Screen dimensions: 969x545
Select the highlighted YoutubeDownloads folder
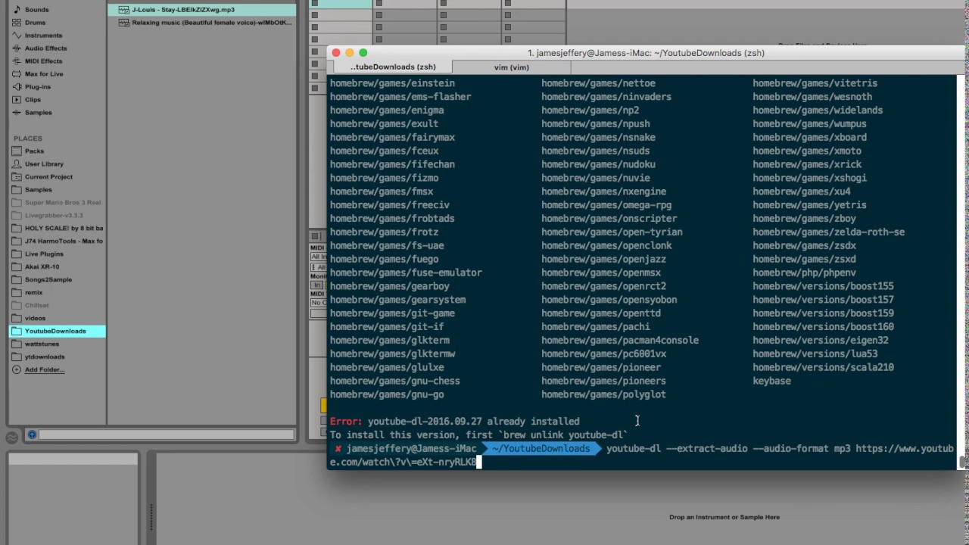pos(57,332)
